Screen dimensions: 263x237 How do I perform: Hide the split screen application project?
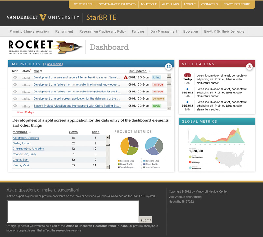15,99
